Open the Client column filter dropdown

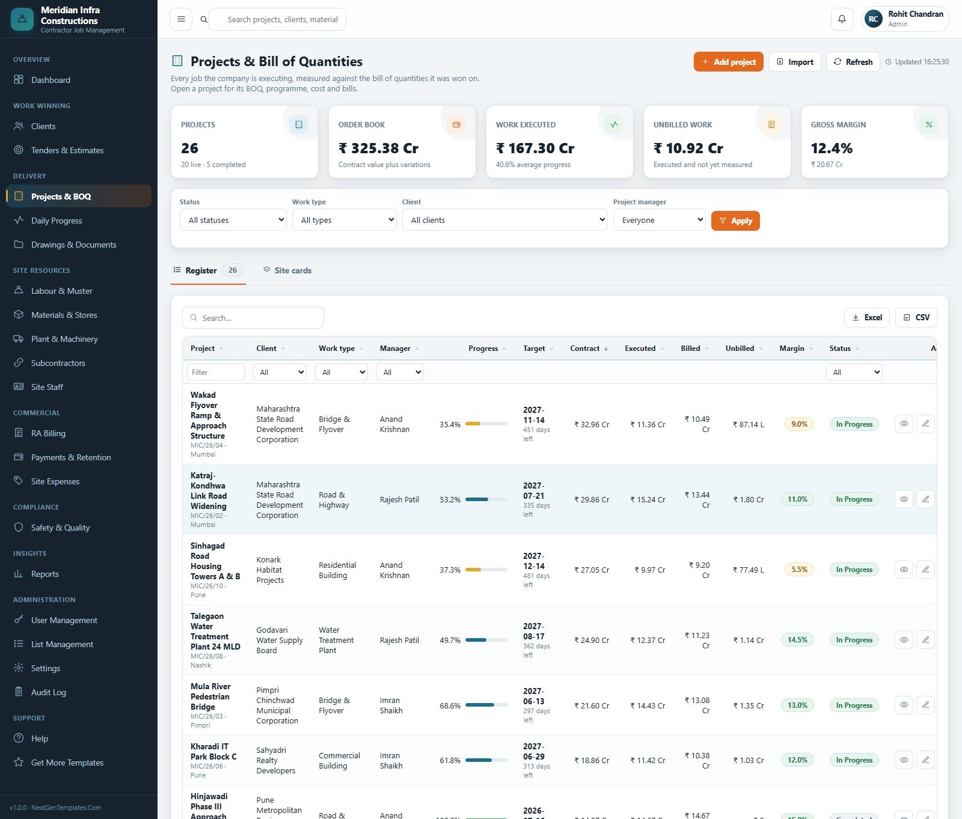(x=280, y=372)
